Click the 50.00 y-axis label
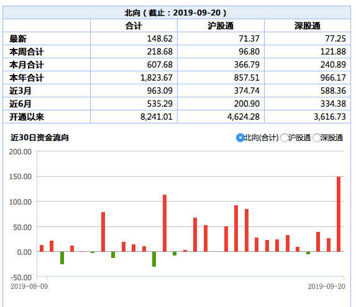This screenshot has height=307, width=356. tap(22, 227)
